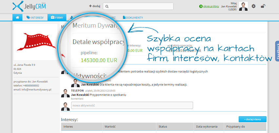Click Jan Kowalski's avatar in header
Screen dimensions: 279x133
click(243, 6)
